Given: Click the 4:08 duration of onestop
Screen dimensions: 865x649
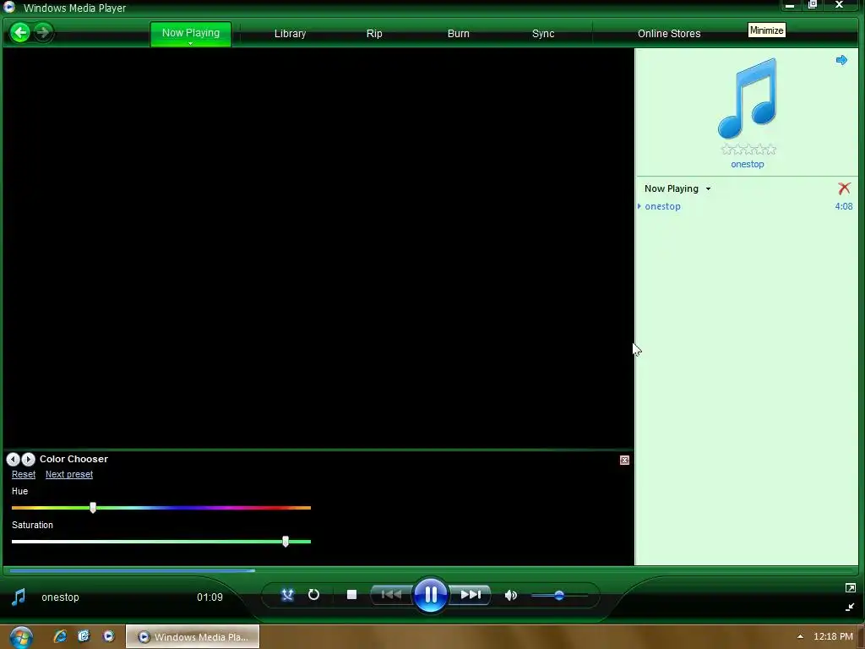Looking at the screenshot, I should coord(844,206).
